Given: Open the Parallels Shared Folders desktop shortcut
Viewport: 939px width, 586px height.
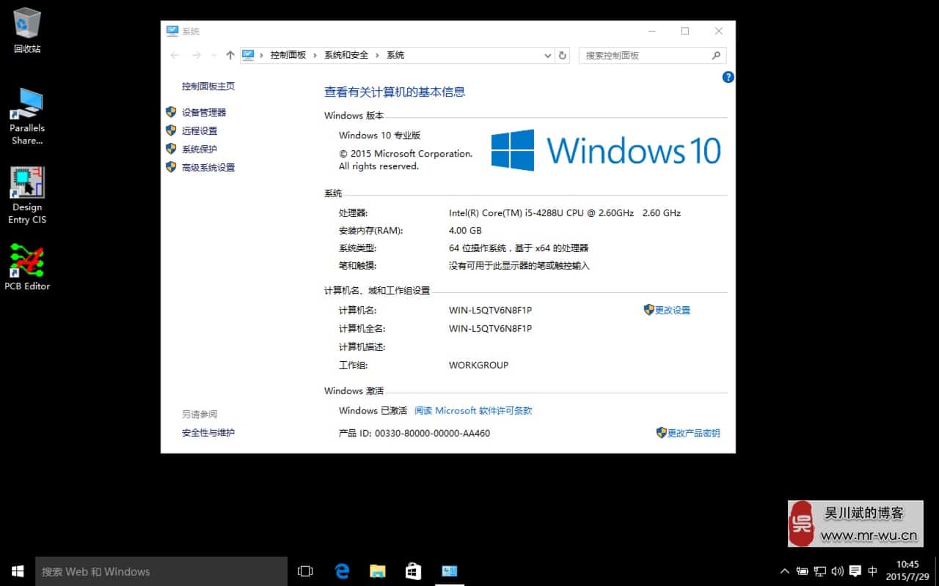Looking at the screenshot, I should [27, 116].
